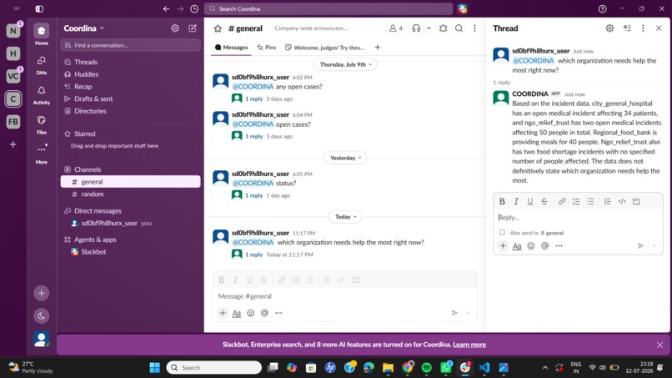Open thread send options arrow dropdown

coord(654,246)
